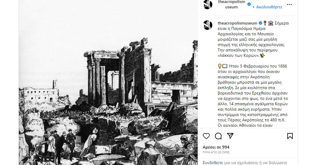Click the light bulb emoji in caption
Screen dimensions: 328x165
(220, 66)
